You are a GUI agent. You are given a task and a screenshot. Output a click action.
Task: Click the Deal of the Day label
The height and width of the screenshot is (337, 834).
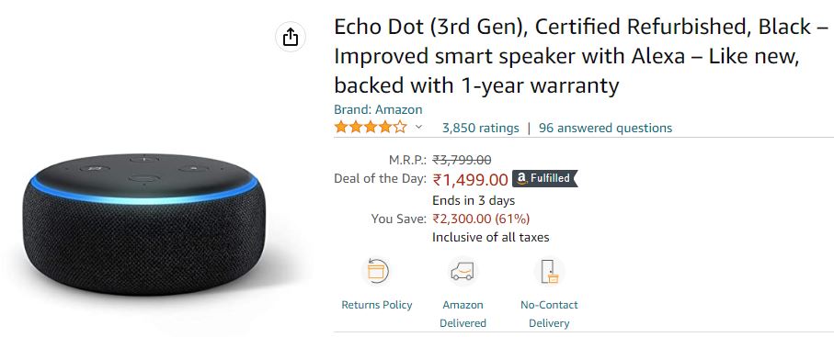click(381, 178)
